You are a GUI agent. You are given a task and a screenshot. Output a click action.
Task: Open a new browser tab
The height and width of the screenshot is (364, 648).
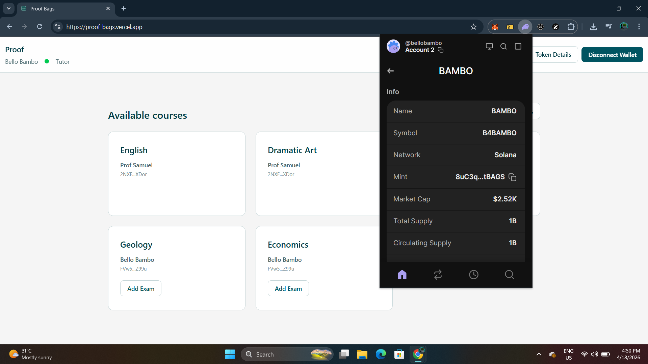pyautogui.click(x=124, y=8)
